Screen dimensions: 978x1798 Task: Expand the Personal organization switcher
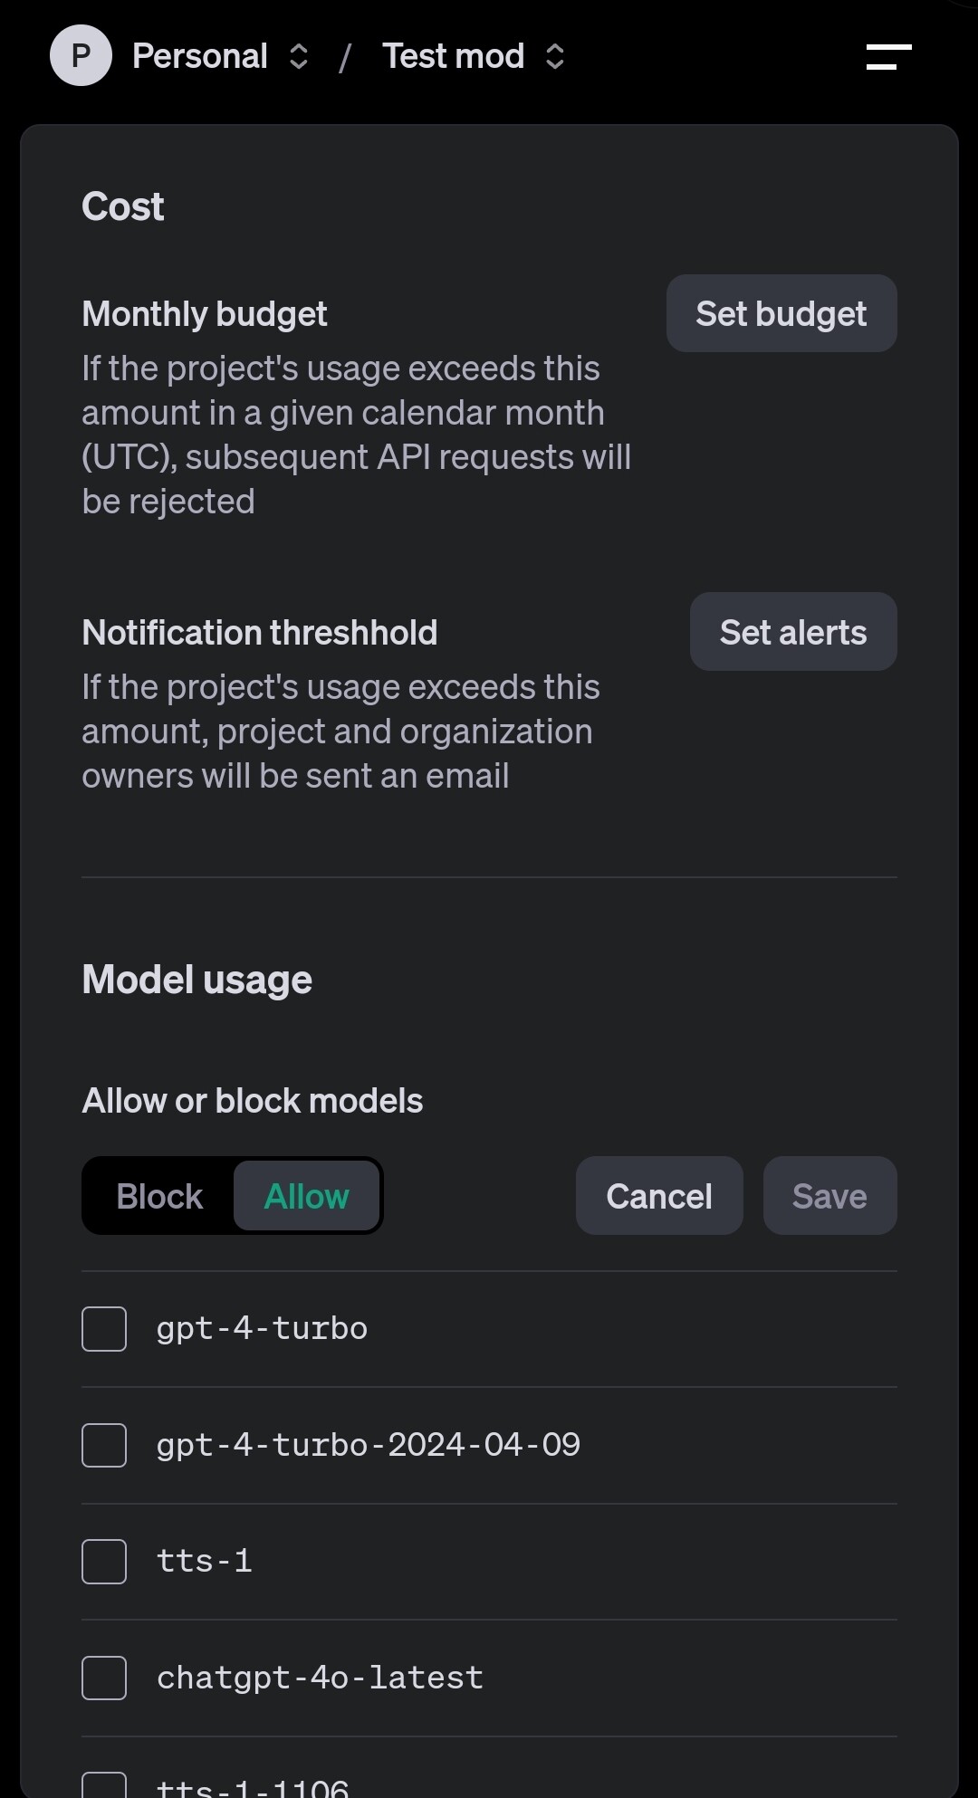coord(299,57)
